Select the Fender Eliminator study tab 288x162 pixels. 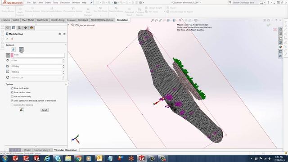(65, 150)
